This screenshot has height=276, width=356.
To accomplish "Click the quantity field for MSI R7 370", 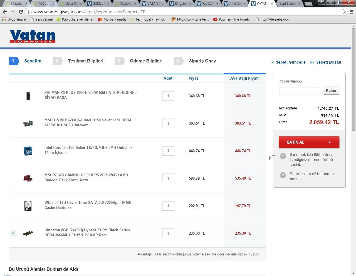I will point(168,178).
